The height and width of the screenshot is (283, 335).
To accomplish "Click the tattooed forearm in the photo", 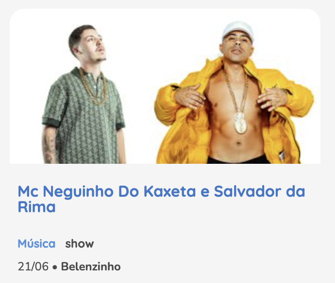I will (x=49, y=145).
